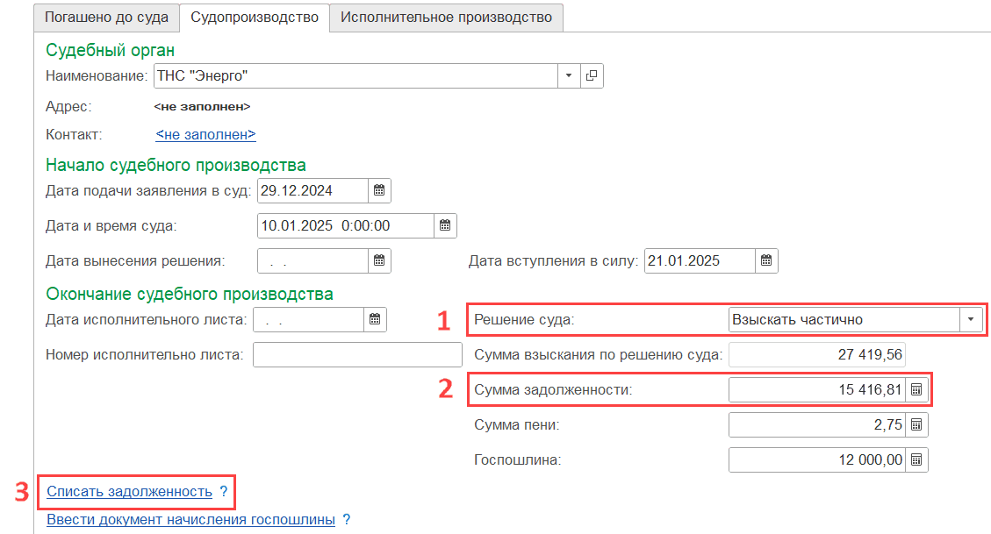Open calendar for effective date field

(x=766, y=260)
